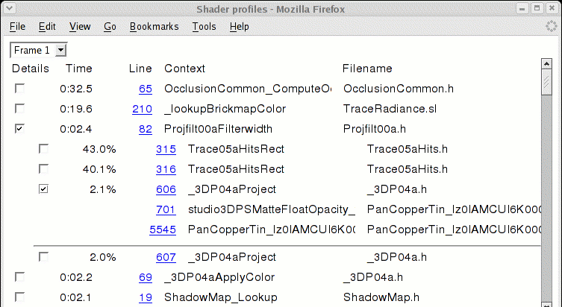Enable details for _lookupBrickmapColor row
The image size is (562, 307).
coord(19,109)
